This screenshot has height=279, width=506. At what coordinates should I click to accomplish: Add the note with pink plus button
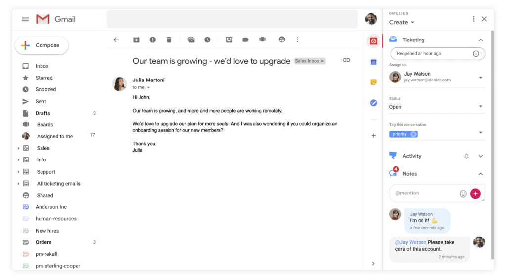click(x=476, y=194)
